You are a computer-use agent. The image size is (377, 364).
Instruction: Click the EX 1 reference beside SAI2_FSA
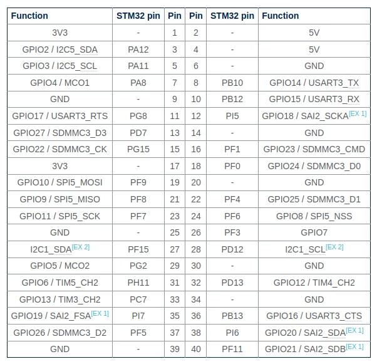click(100, 313)
